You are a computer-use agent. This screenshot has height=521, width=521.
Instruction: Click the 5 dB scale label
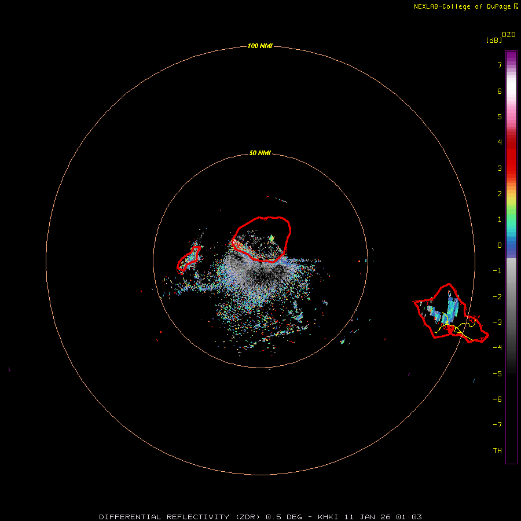500,116
